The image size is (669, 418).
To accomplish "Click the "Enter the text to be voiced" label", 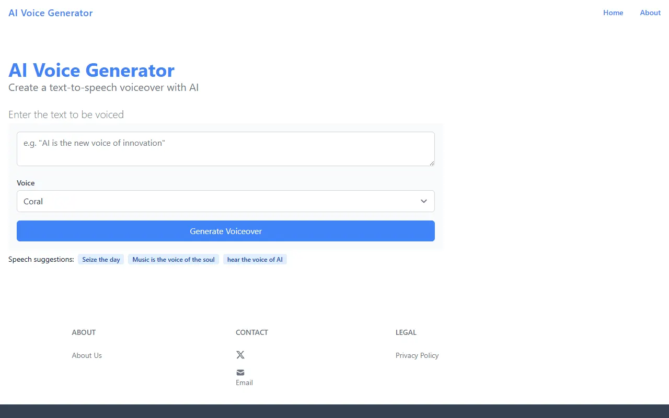I will pyautogui.click(x=66, y=114).
